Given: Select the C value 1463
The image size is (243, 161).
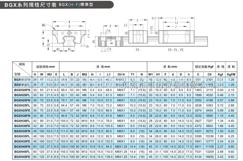Looking at the screenshot, I should click(x=198, y=90).
